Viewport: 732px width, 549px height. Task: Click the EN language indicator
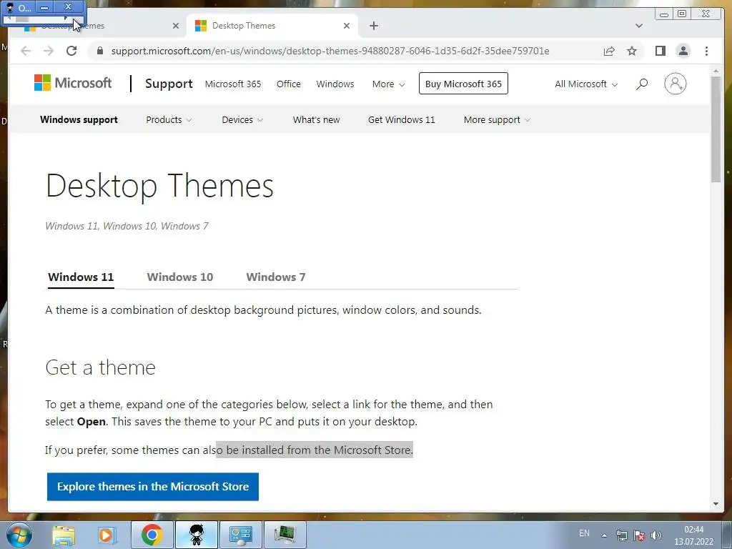click(x=584, y=533)
